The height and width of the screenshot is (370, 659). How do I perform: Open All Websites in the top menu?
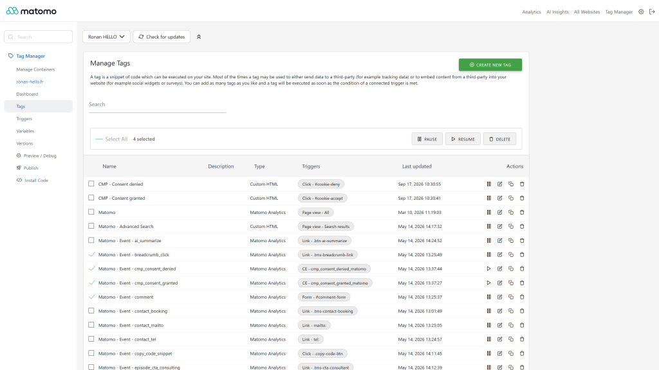tap(587, 12)
